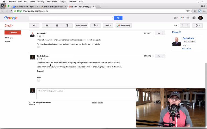Open Inbox (77) folder

9,38
